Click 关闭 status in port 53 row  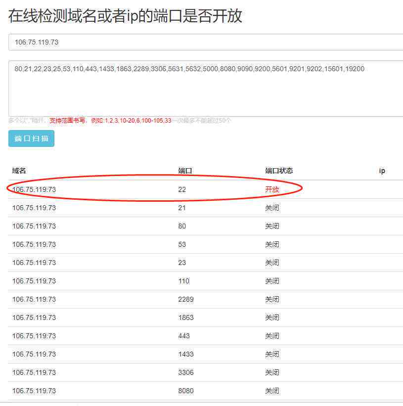(x=272, y=244)
